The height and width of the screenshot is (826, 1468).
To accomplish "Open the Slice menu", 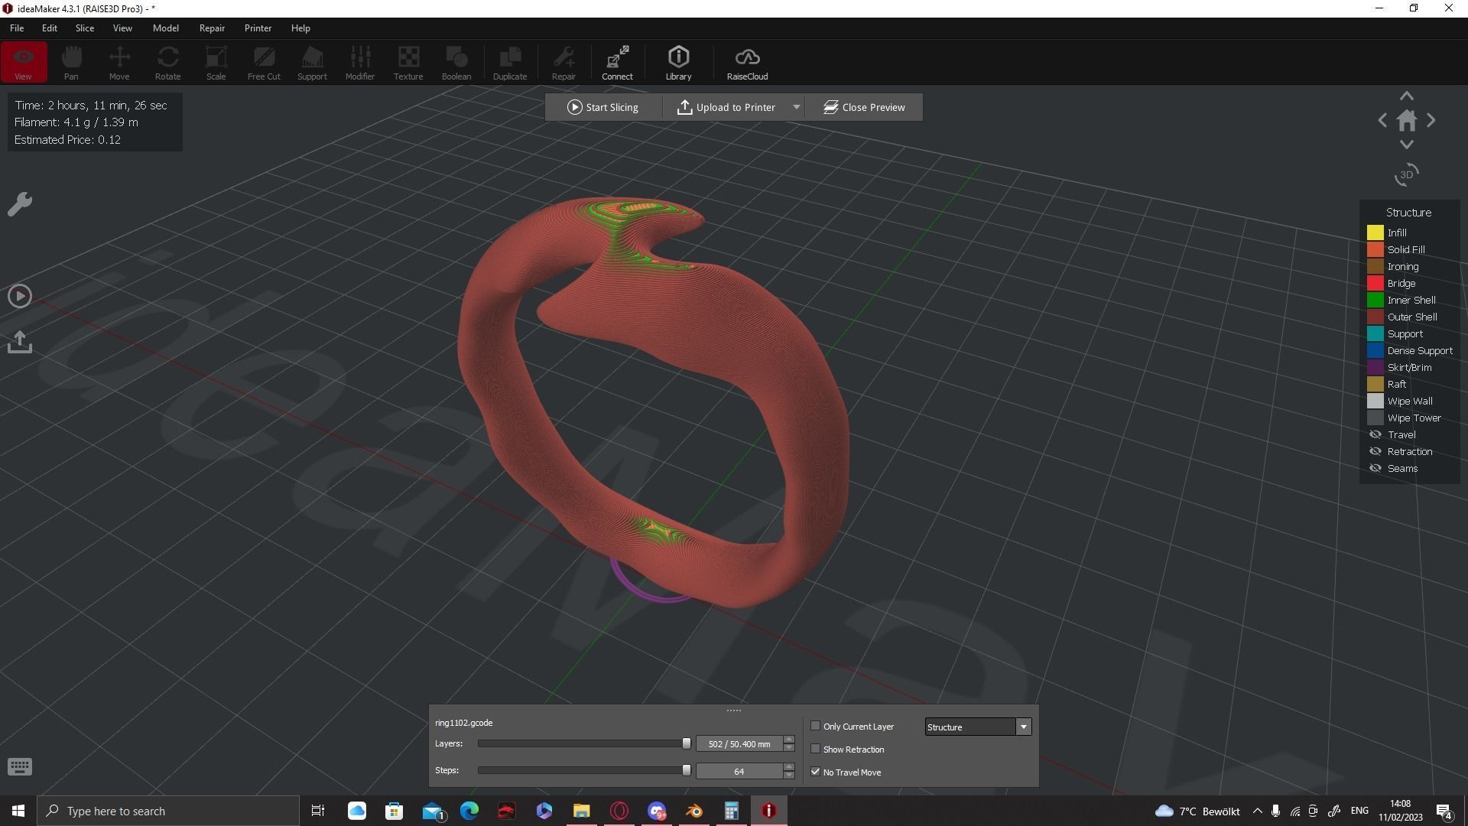I will 85,28.
